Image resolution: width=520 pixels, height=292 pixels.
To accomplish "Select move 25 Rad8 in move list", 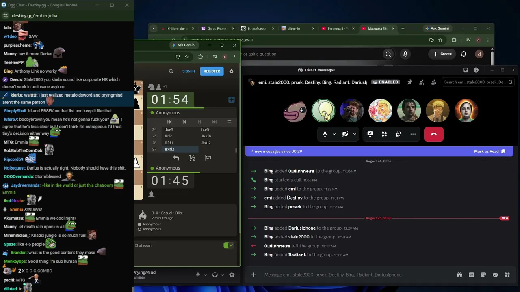I will click(x=216, y=136).
